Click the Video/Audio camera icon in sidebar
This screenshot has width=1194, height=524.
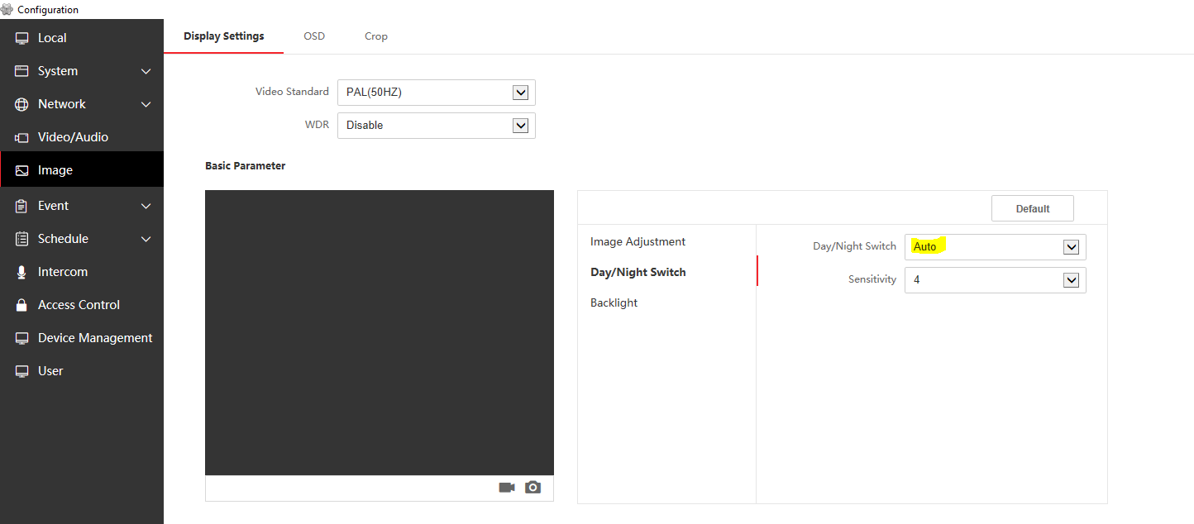22,137
